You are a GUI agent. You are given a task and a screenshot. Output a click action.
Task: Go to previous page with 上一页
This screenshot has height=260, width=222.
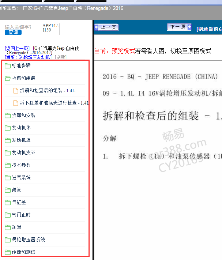pos(106,27)
